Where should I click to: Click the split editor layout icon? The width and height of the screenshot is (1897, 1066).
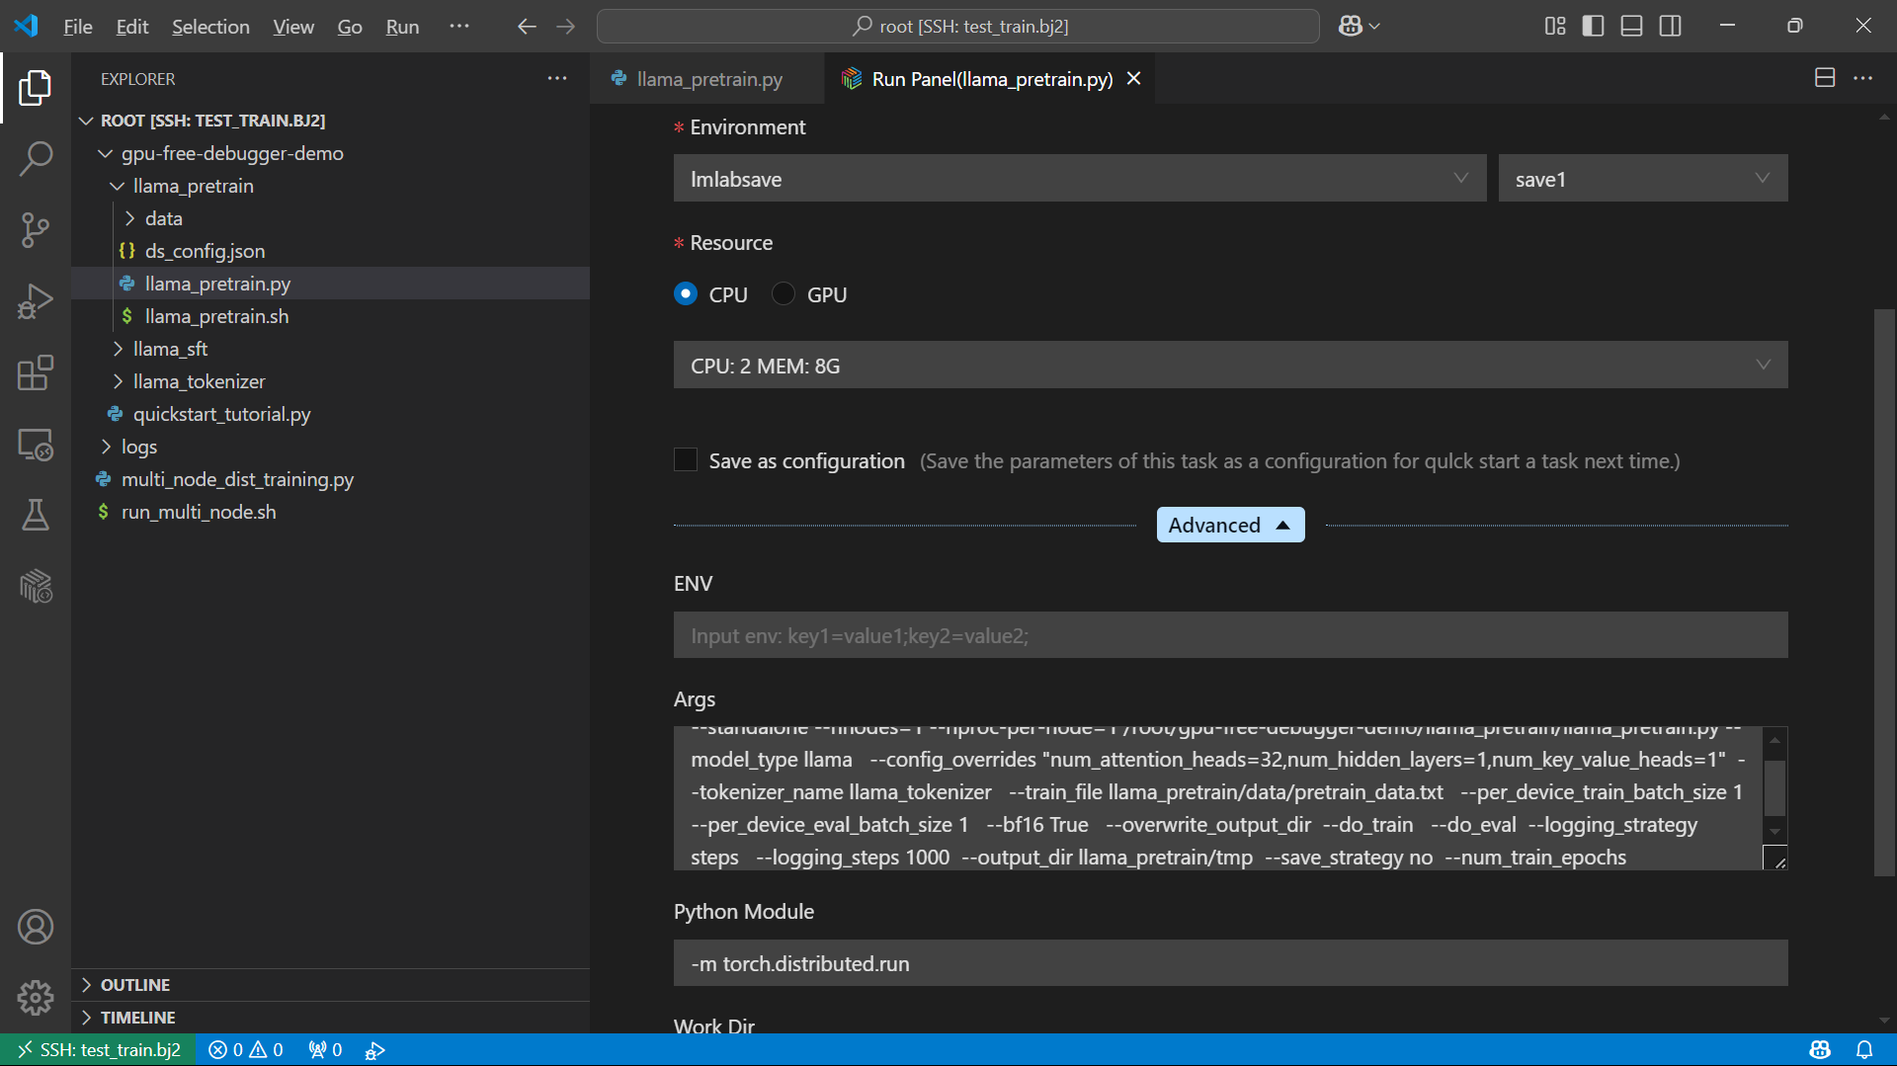coord(1824,78)
